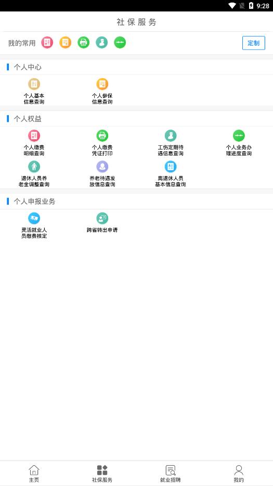Switch to 主页 home tab
Image resolution: width=273 pixels, height=486 pixels.
(x=34, y=473)
